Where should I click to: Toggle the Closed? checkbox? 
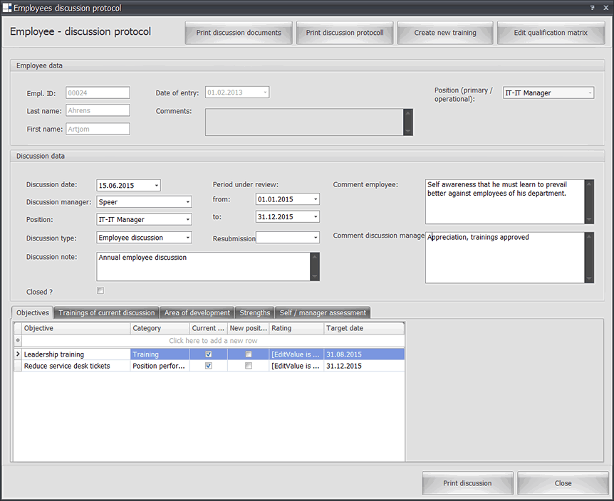tap(100, 290)
